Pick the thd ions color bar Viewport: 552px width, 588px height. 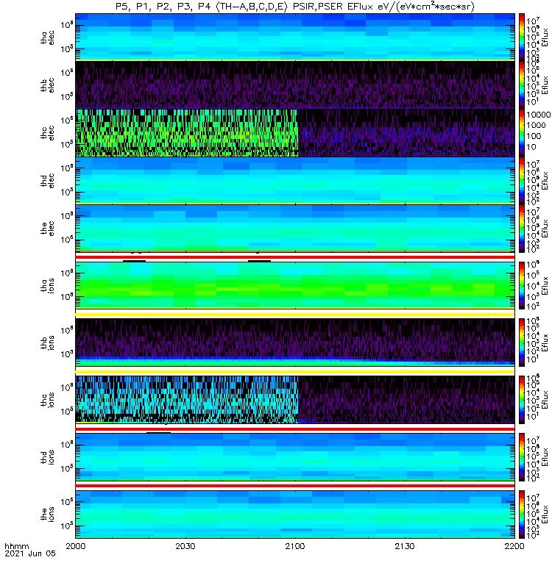click(522, 457)
